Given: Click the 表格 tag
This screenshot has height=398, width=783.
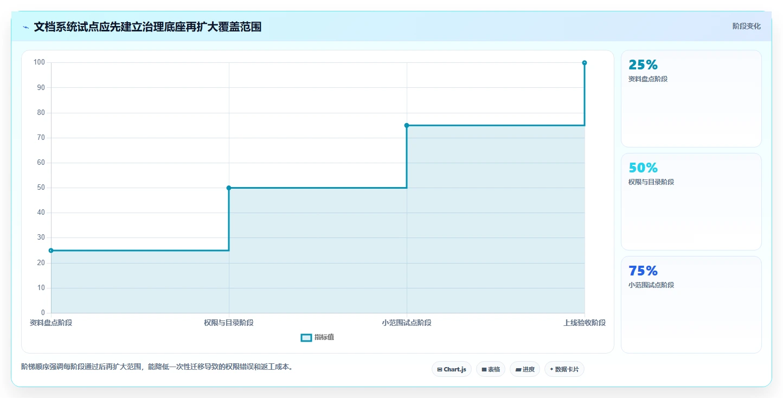Looking at the screenshot, I should click(x=491, y=369).
